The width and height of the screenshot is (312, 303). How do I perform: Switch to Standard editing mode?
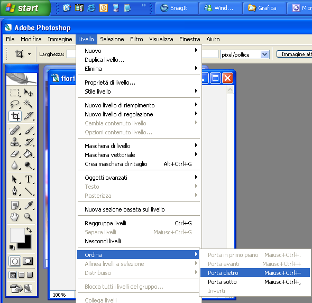click(15, 261)
